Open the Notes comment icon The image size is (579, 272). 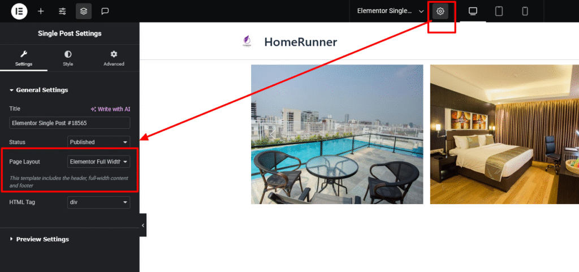click(105, 11)
